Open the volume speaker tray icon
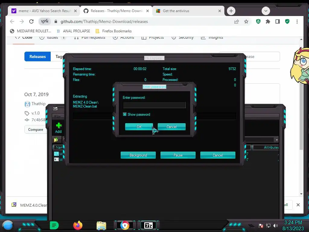 coord(275,225)
